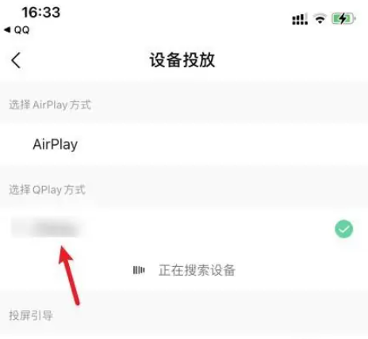Return to the QQ app label

point(21,30)
